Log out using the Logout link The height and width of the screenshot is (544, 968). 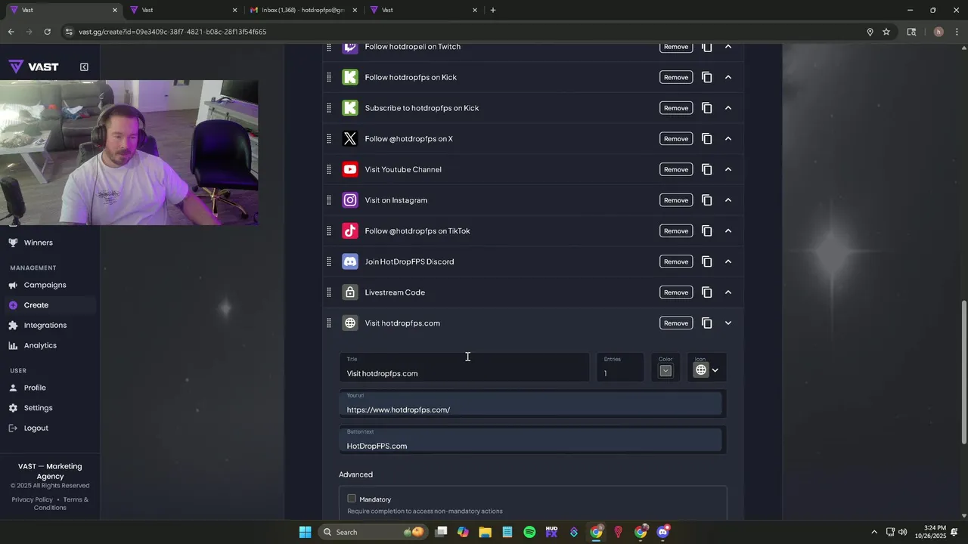click(x=36, y=428)
